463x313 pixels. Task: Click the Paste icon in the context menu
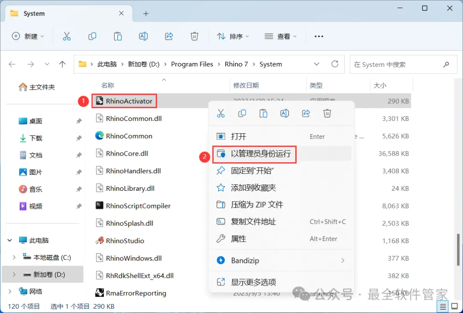(x=263, y=113)
